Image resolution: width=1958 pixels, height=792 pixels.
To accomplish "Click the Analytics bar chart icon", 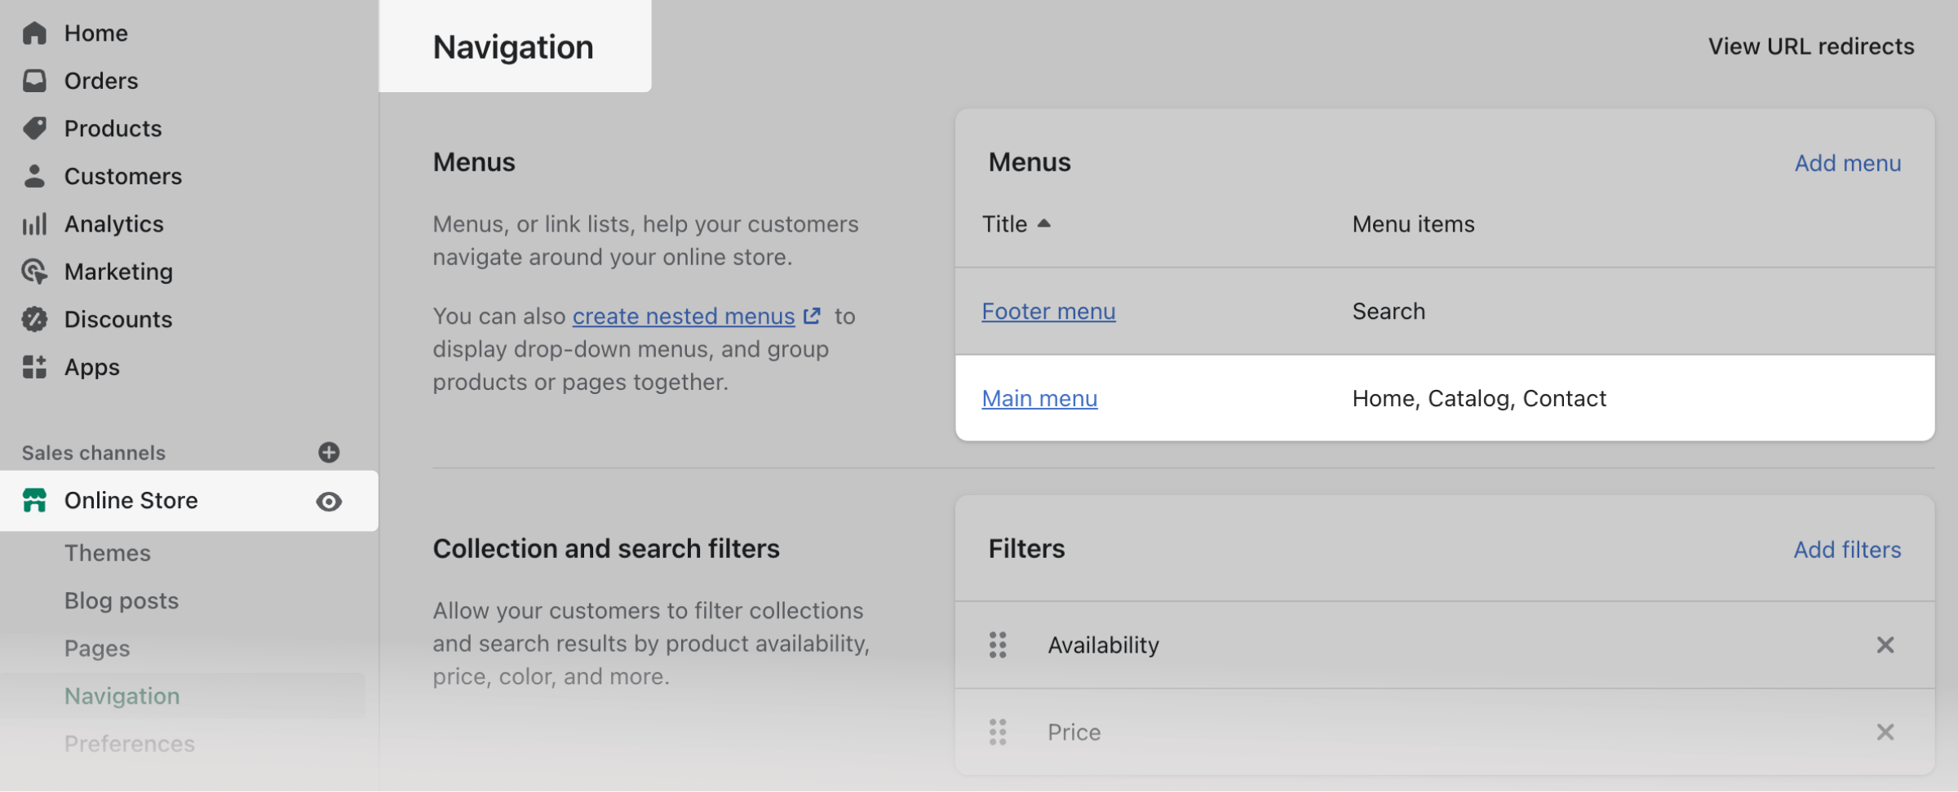I will click(34, 223).
